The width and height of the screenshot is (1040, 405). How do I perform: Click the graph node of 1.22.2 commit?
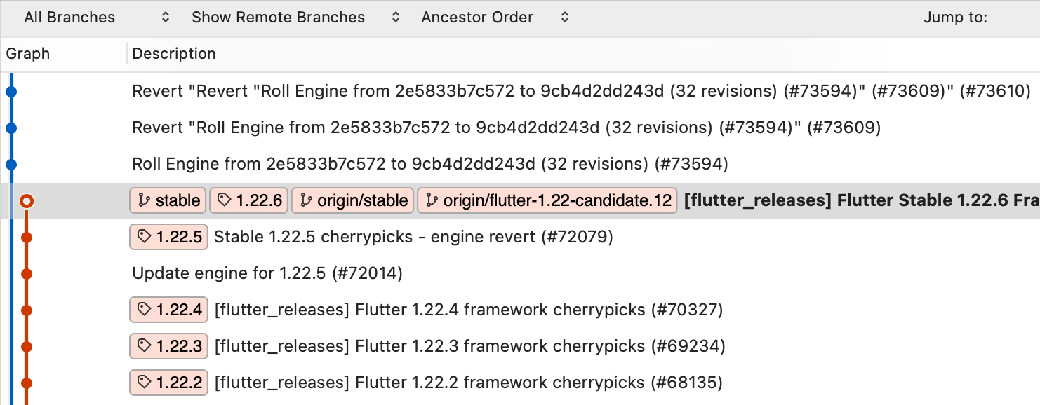27,383
